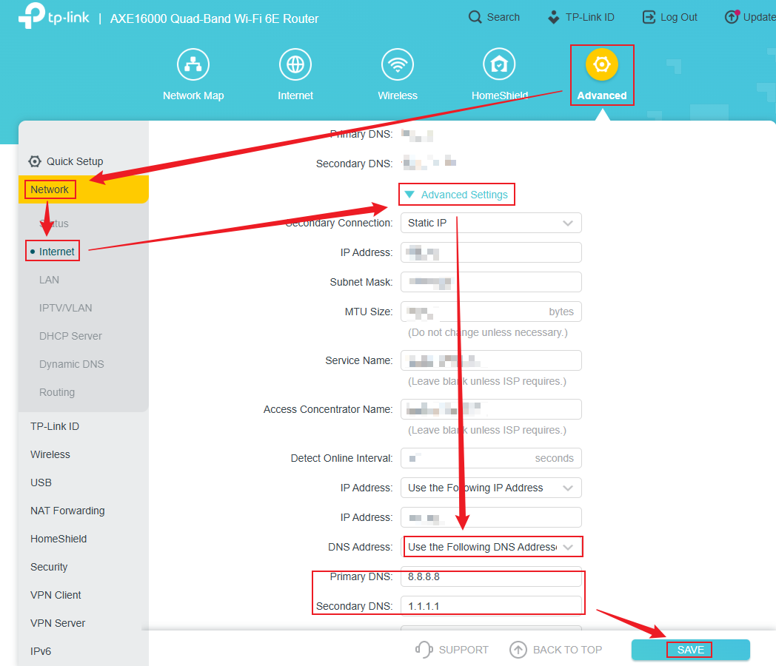
Task: Open HomeShield from the top navigation
Action: coord(499,64)
